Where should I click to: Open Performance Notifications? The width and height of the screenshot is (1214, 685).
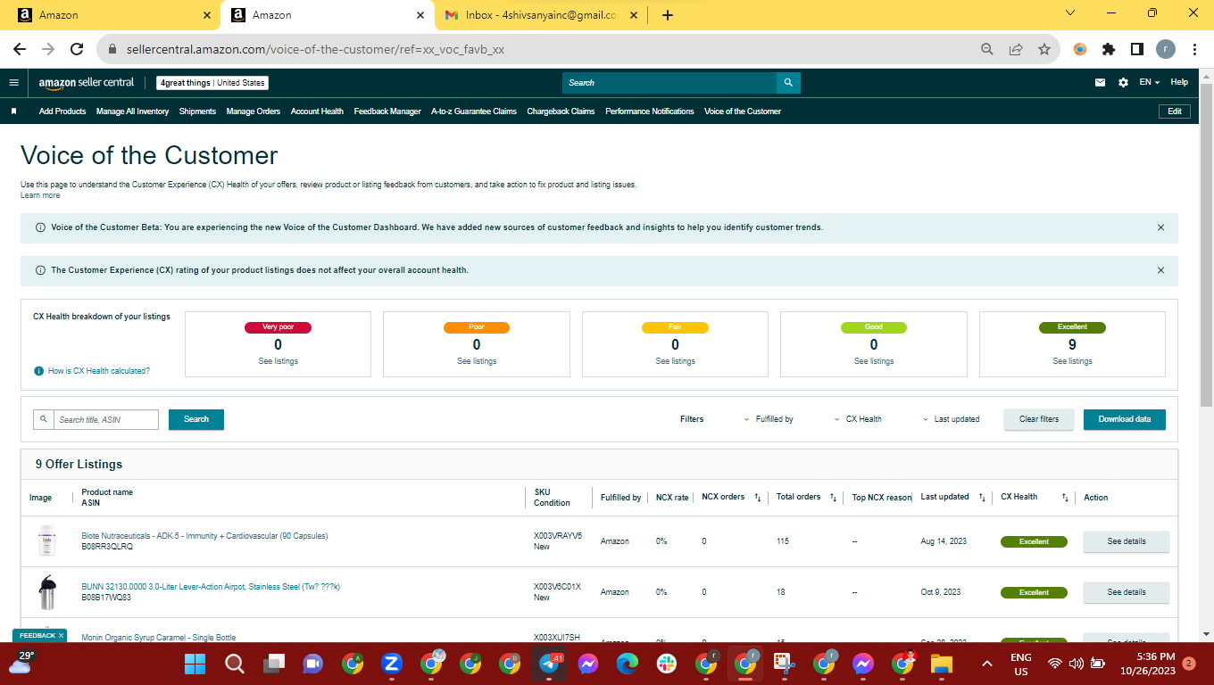[650, 111]
